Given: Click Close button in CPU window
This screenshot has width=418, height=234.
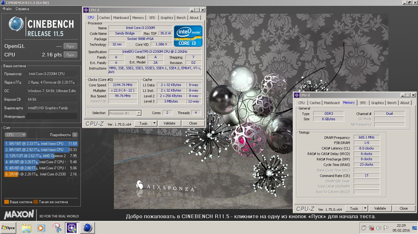Looking at the screenshot, I should click(193, 123).
